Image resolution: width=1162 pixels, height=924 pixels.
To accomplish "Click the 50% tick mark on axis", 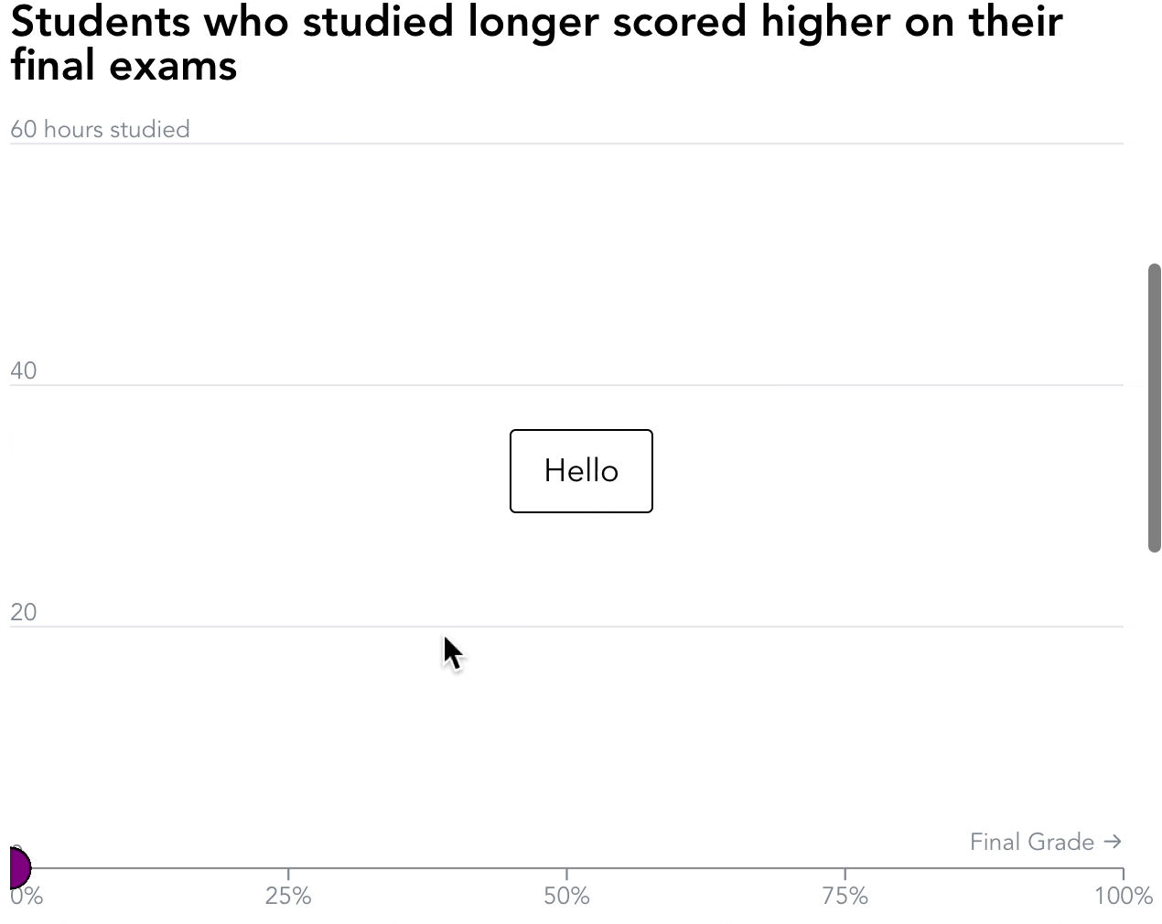I will 566,873.
